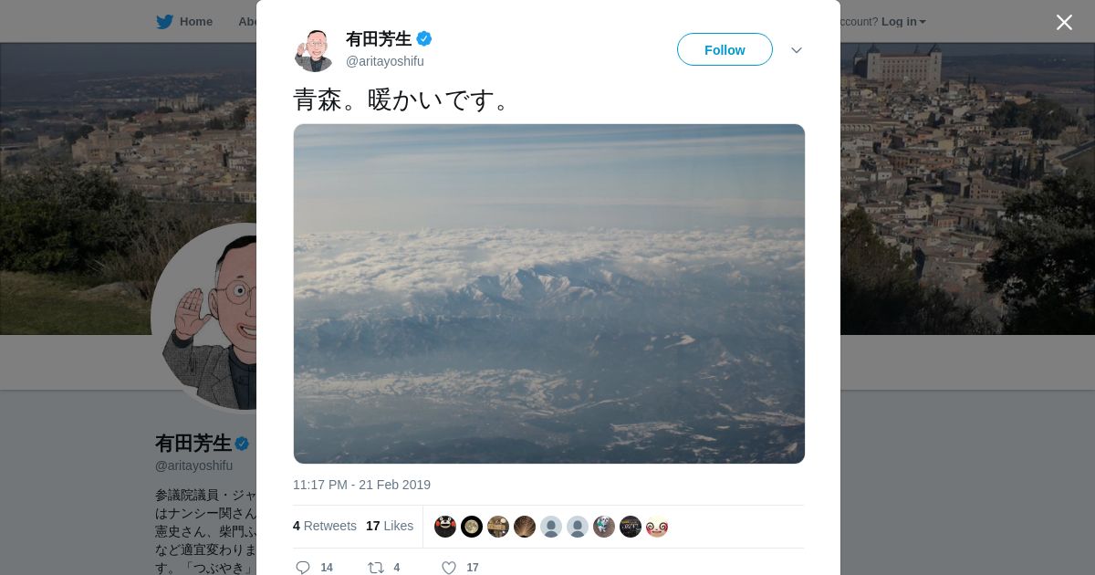Screen dimensions: 1095x575
Task: Close the tweet overlay with X
Action: (1064, 22)
